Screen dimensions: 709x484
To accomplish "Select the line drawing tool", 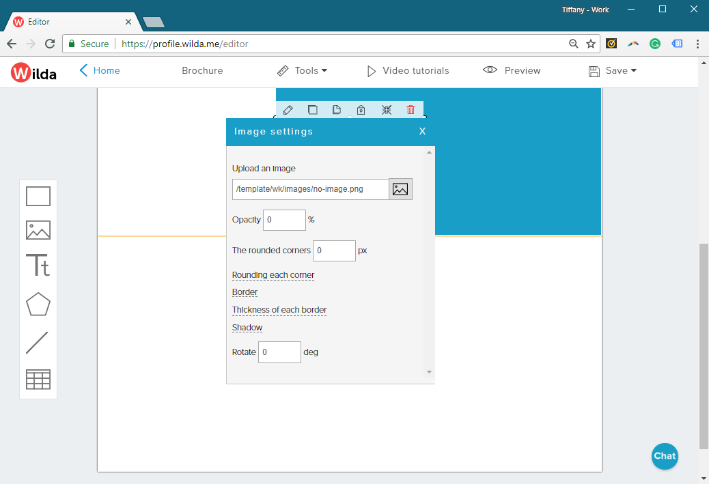I will point(38,343).
